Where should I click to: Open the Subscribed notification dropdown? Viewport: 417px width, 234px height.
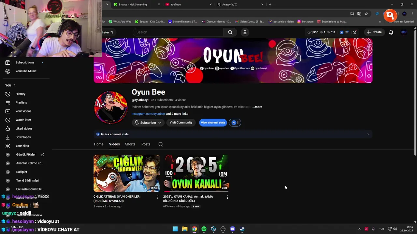[148, 123]
